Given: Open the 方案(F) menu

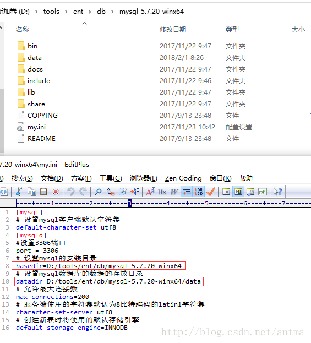Looking at the screenshot, I should [x=81, y=178].
